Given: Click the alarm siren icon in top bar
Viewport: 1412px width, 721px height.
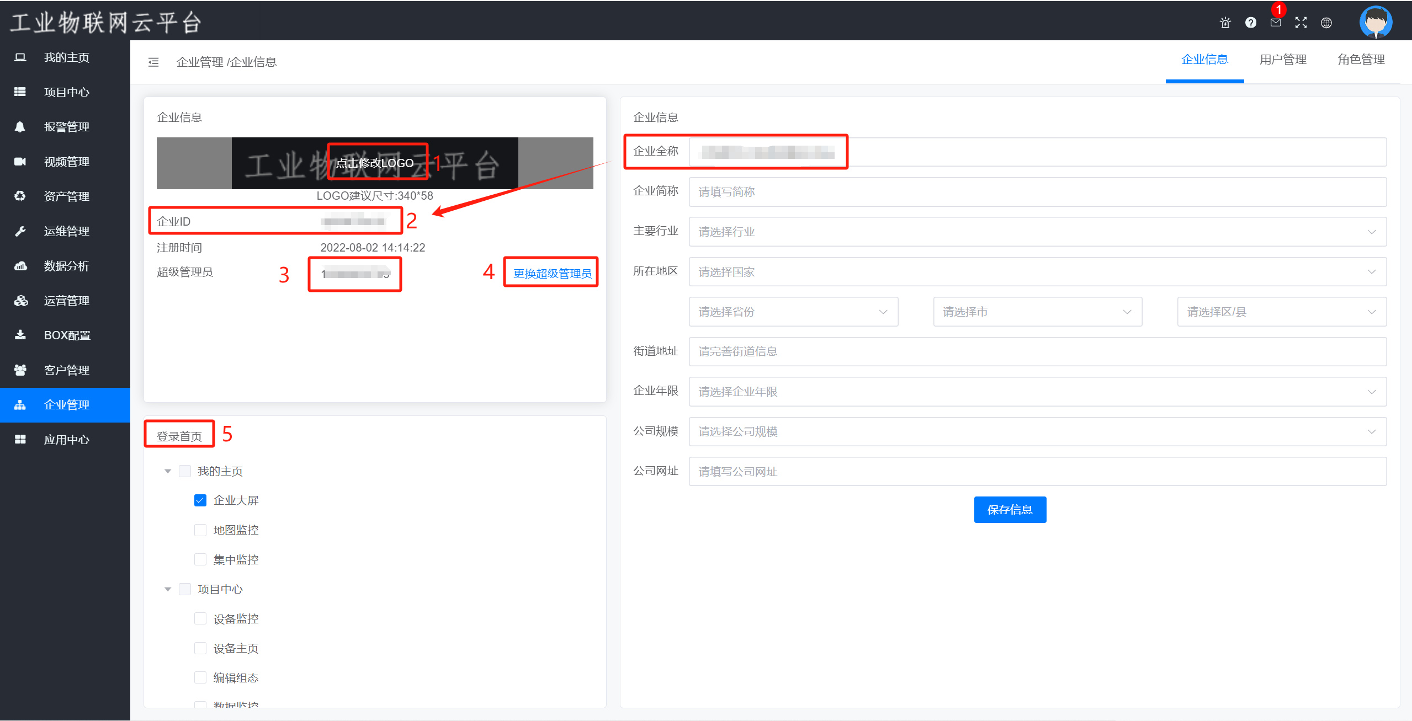Looking at the screenshot, I should 1225,23.
